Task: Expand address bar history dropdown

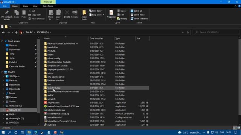Action: 183,32
